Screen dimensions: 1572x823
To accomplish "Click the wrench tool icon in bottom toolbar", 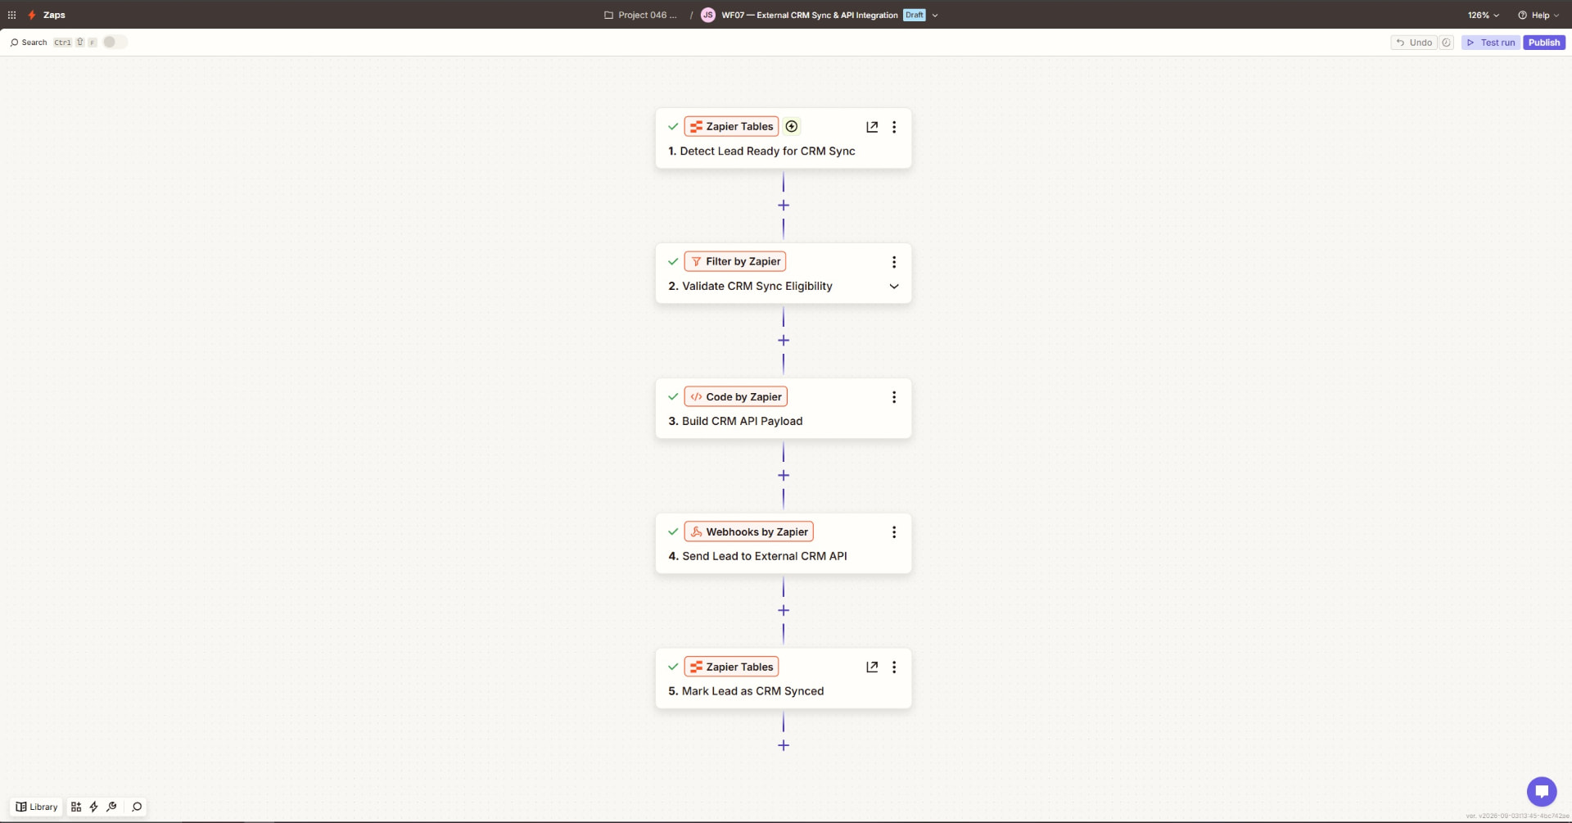I will pos(112,807).
